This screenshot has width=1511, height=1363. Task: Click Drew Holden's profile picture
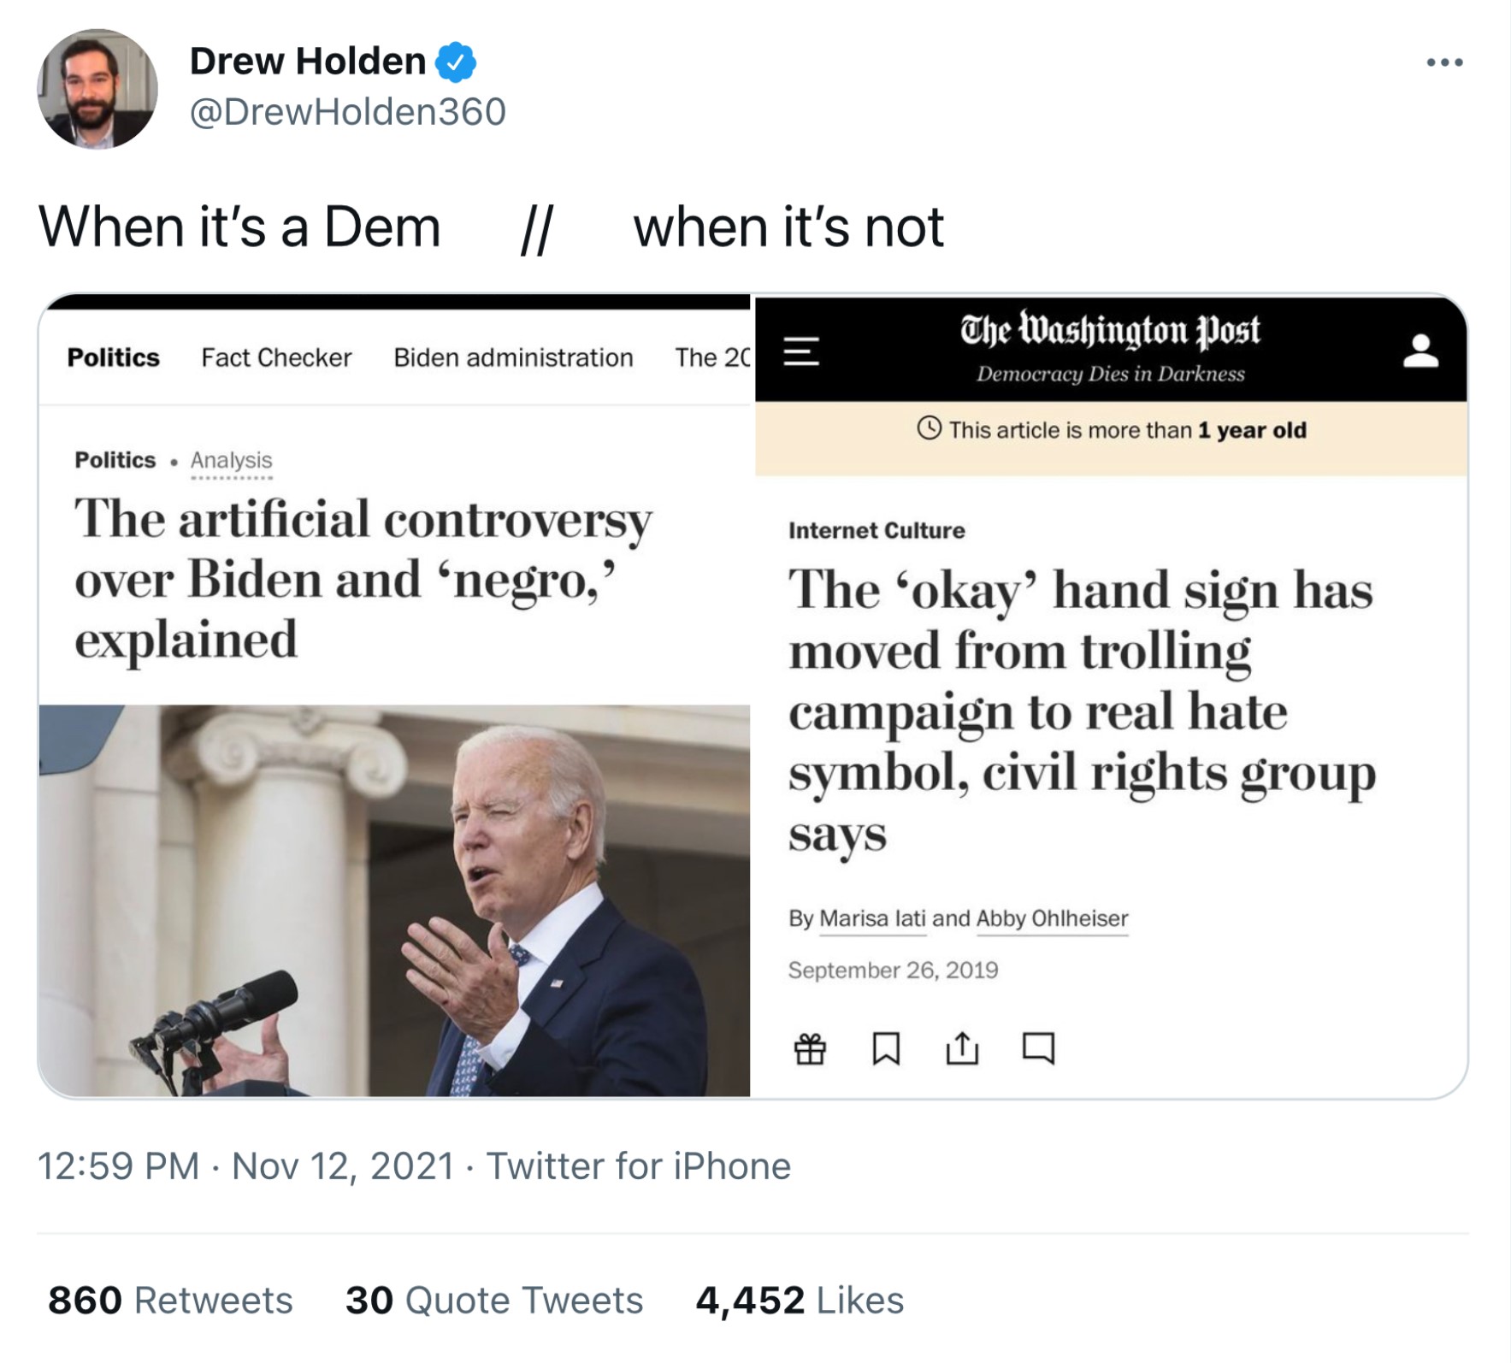pyautogui.click(x=97, y=89)
